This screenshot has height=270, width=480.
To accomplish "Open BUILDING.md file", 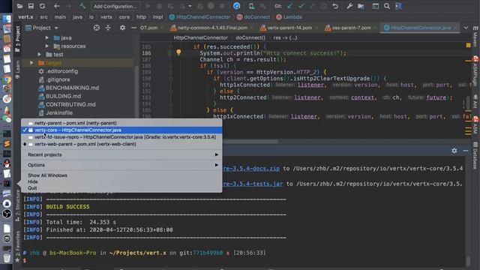I will point(60,96).
